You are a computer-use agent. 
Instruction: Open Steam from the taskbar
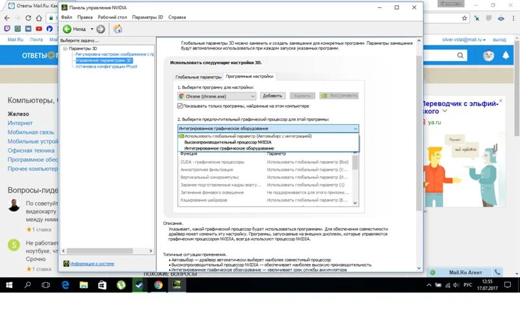click(x=140, y=285)
